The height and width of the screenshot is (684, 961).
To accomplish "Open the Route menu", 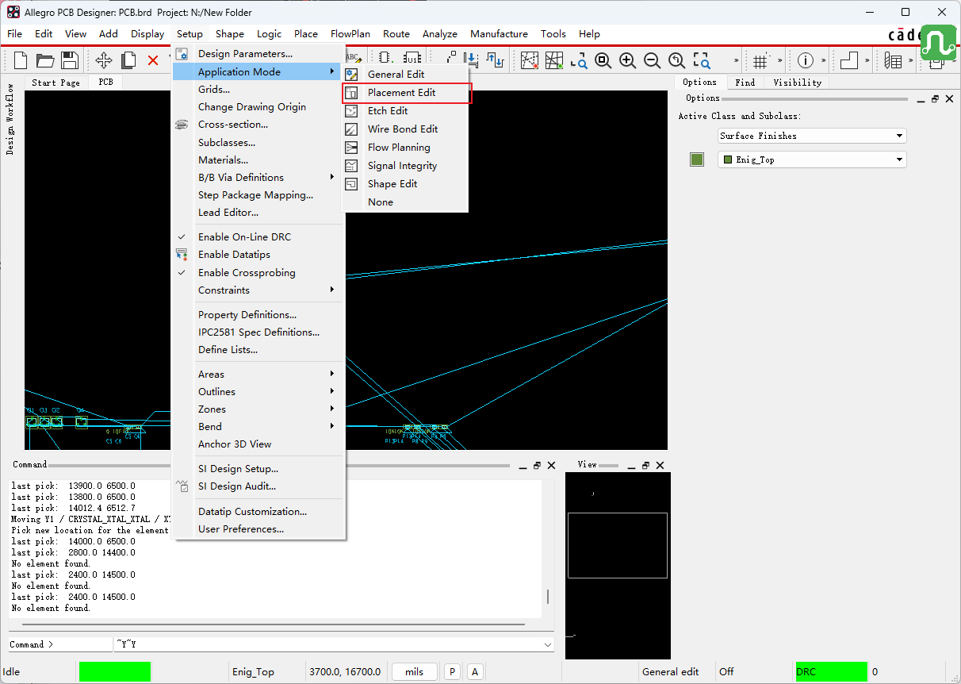I will pyautogui.click(x=396, y=33).
